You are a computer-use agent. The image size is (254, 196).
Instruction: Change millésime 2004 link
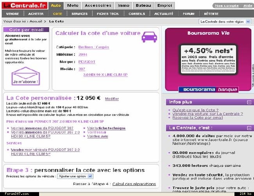83,55
